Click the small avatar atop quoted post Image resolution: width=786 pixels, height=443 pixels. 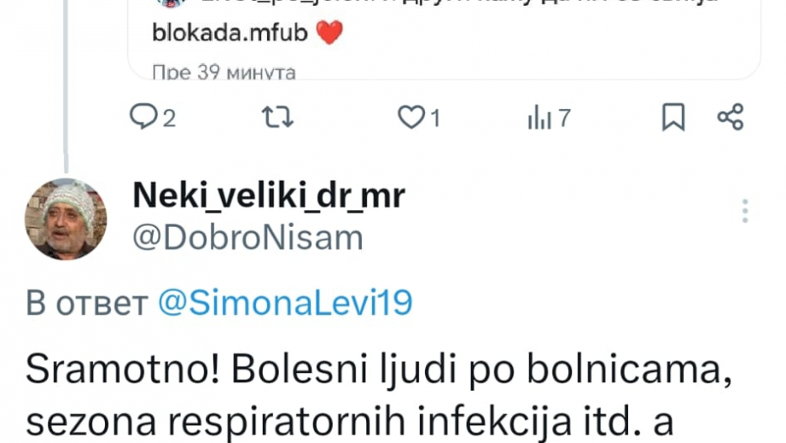tap(170, 3)
